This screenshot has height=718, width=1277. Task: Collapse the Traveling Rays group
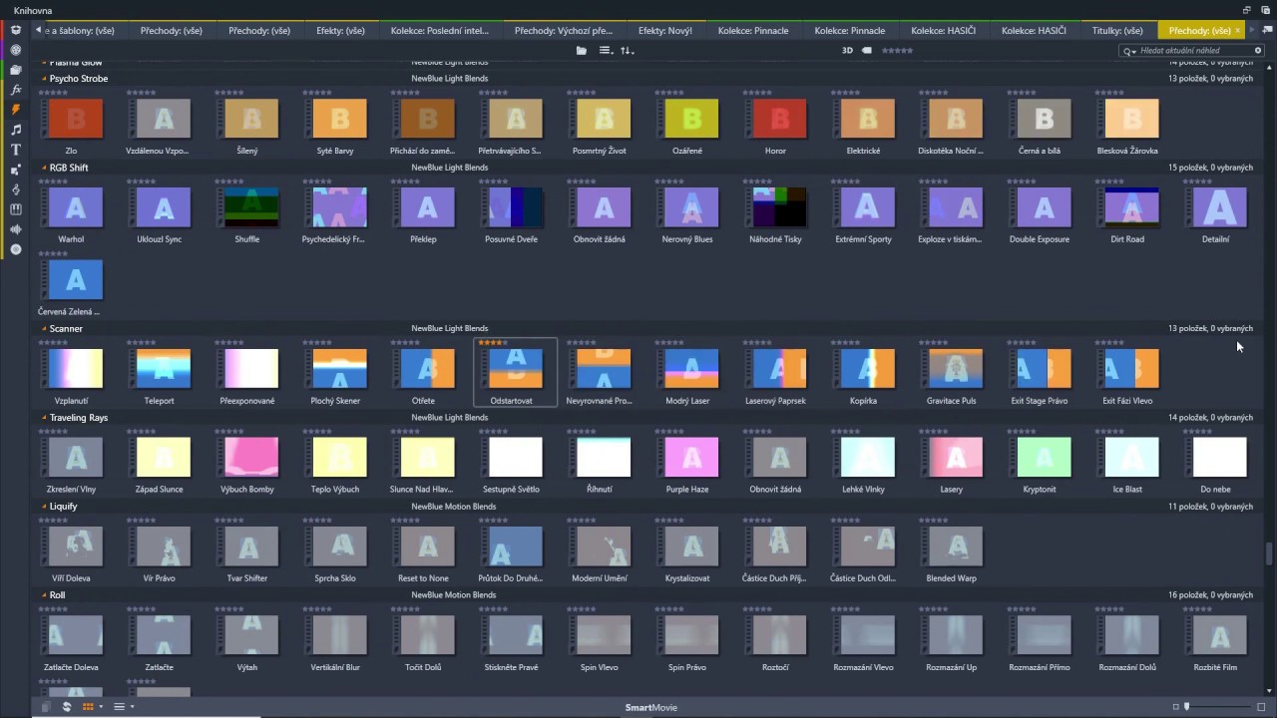[x=44, y=418]
